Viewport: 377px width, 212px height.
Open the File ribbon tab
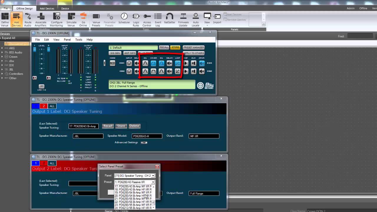(x=6, y=9)
